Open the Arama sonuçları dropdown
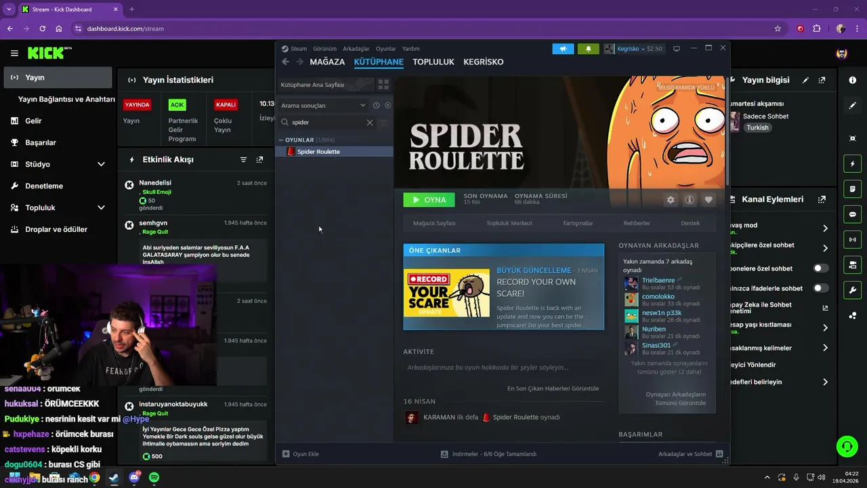The image size is (867, 488). [323, 105]
